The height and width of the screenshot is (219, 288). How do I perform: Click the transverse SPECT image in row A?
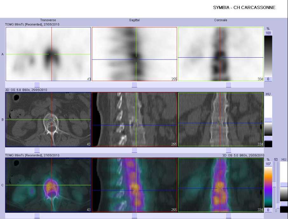(x=48, y=54)
